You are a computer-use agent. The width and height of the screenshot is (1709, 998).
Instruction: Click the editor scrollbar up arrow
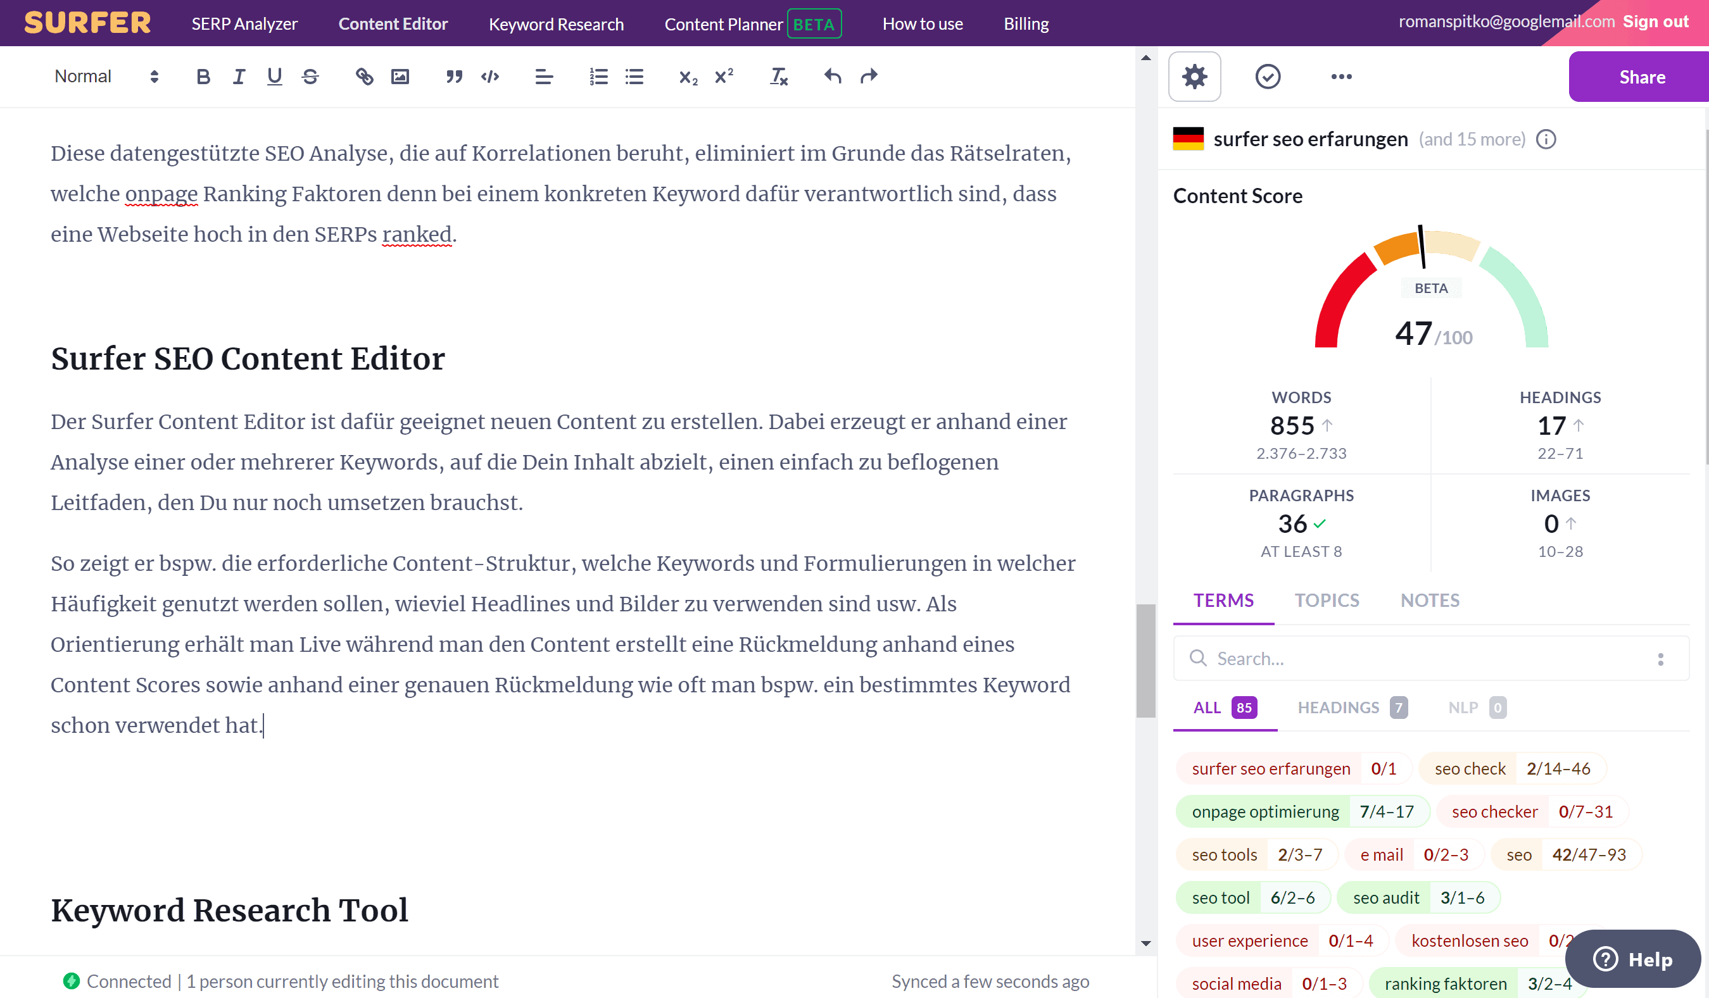(1145, 58)
